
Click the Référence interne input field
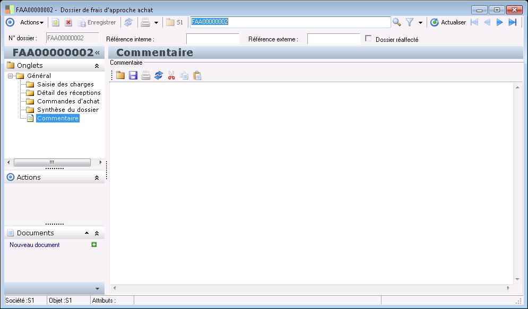click(x=212, y=39)
